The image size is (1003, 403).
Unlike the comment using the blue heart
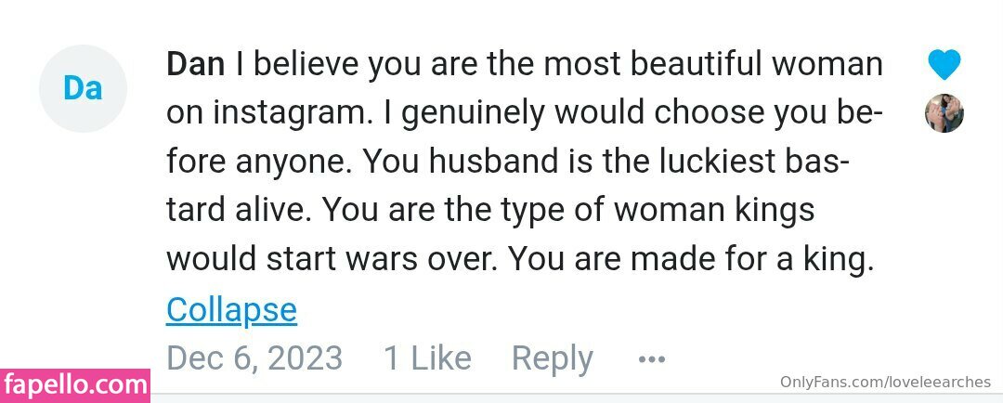(944, 65)
